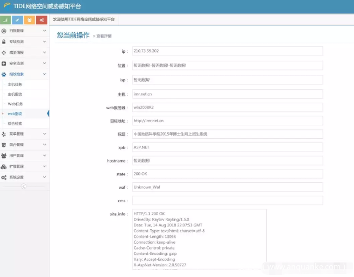Click the orange users shortcut button
This screenshot has height=277, width=354.
pyautogui.click(x=30, y=20)
